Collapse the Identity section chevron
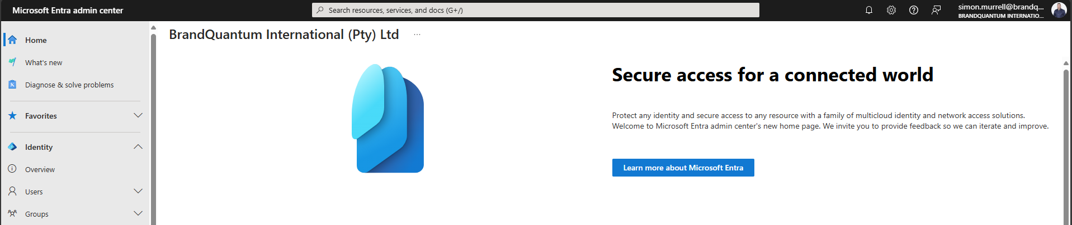This screenshot has width=1072, height=225. click(x=138, y=147)
